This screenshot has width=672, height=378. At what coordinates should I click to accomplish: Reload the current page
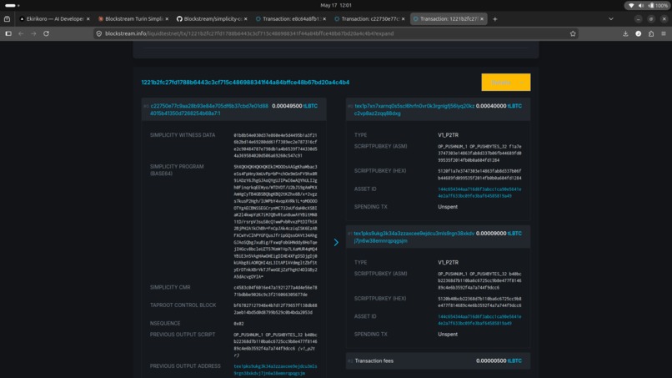click(47, 33)
